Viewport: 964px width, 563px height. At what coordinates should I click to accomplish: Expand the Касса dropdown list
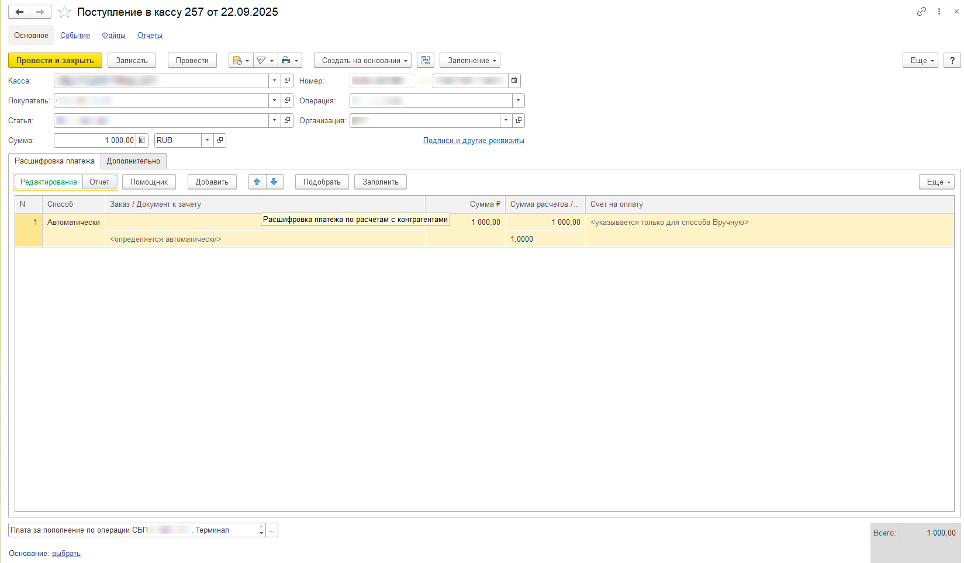pos(275,81)
